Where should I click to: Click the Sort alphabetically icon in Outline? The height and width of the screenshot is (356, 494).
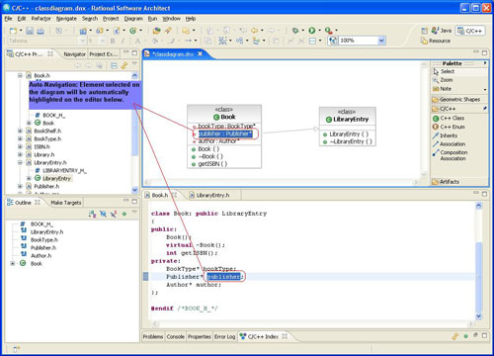[x=92, y=214]
